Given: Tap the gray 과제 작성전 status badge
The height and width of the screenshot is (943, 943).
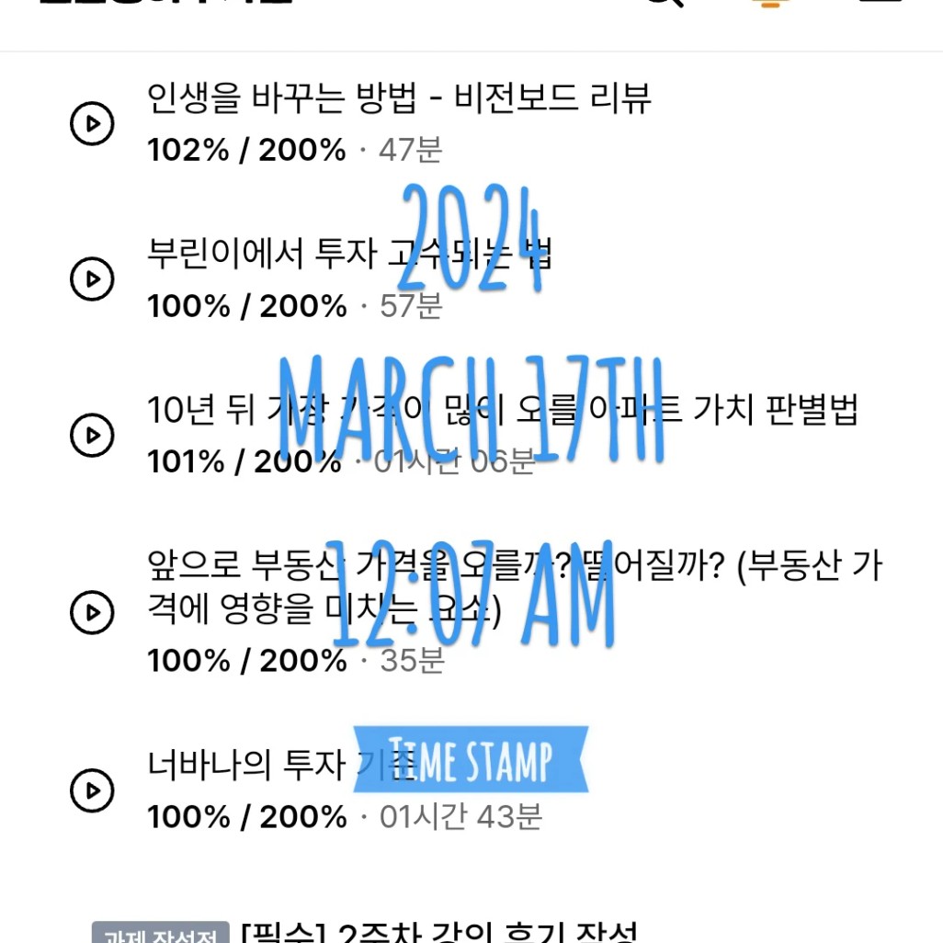Looking at the screenshot, I should (161, 933).
